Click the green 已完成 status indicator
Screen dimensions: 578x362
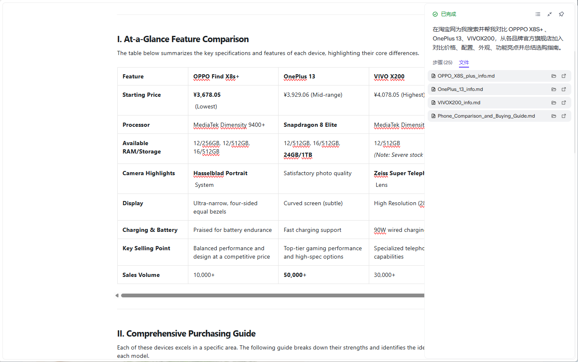tap(444, 14)
